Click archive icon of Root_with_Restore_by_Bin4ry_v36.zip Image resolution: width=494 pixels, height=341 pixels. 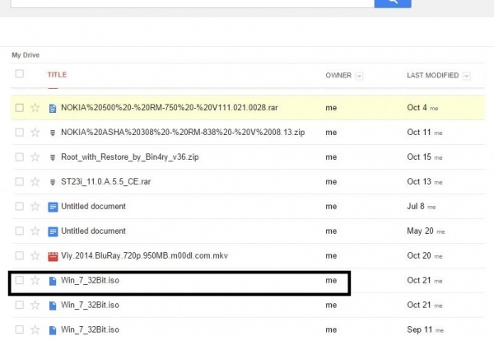53,157
